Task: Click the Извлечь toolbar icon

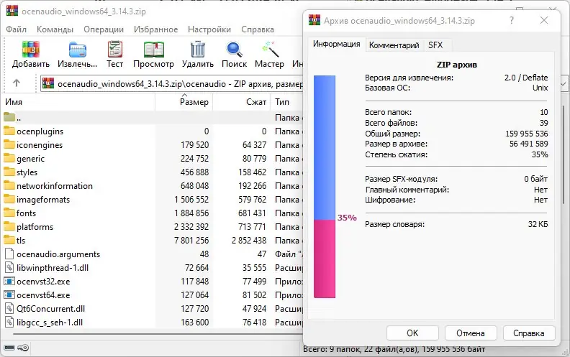Action: tap(78, 50)
